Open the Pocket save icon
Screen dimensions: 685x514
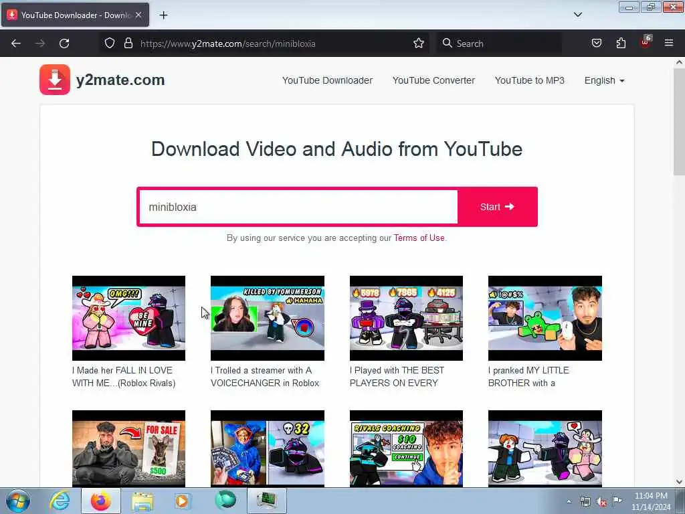[x=596, y=44]
